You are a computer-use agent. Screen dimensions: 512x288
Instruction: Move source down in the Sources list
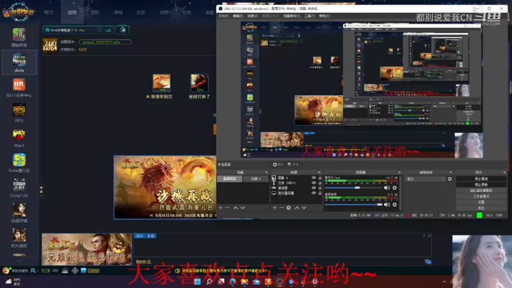[304, 207]
